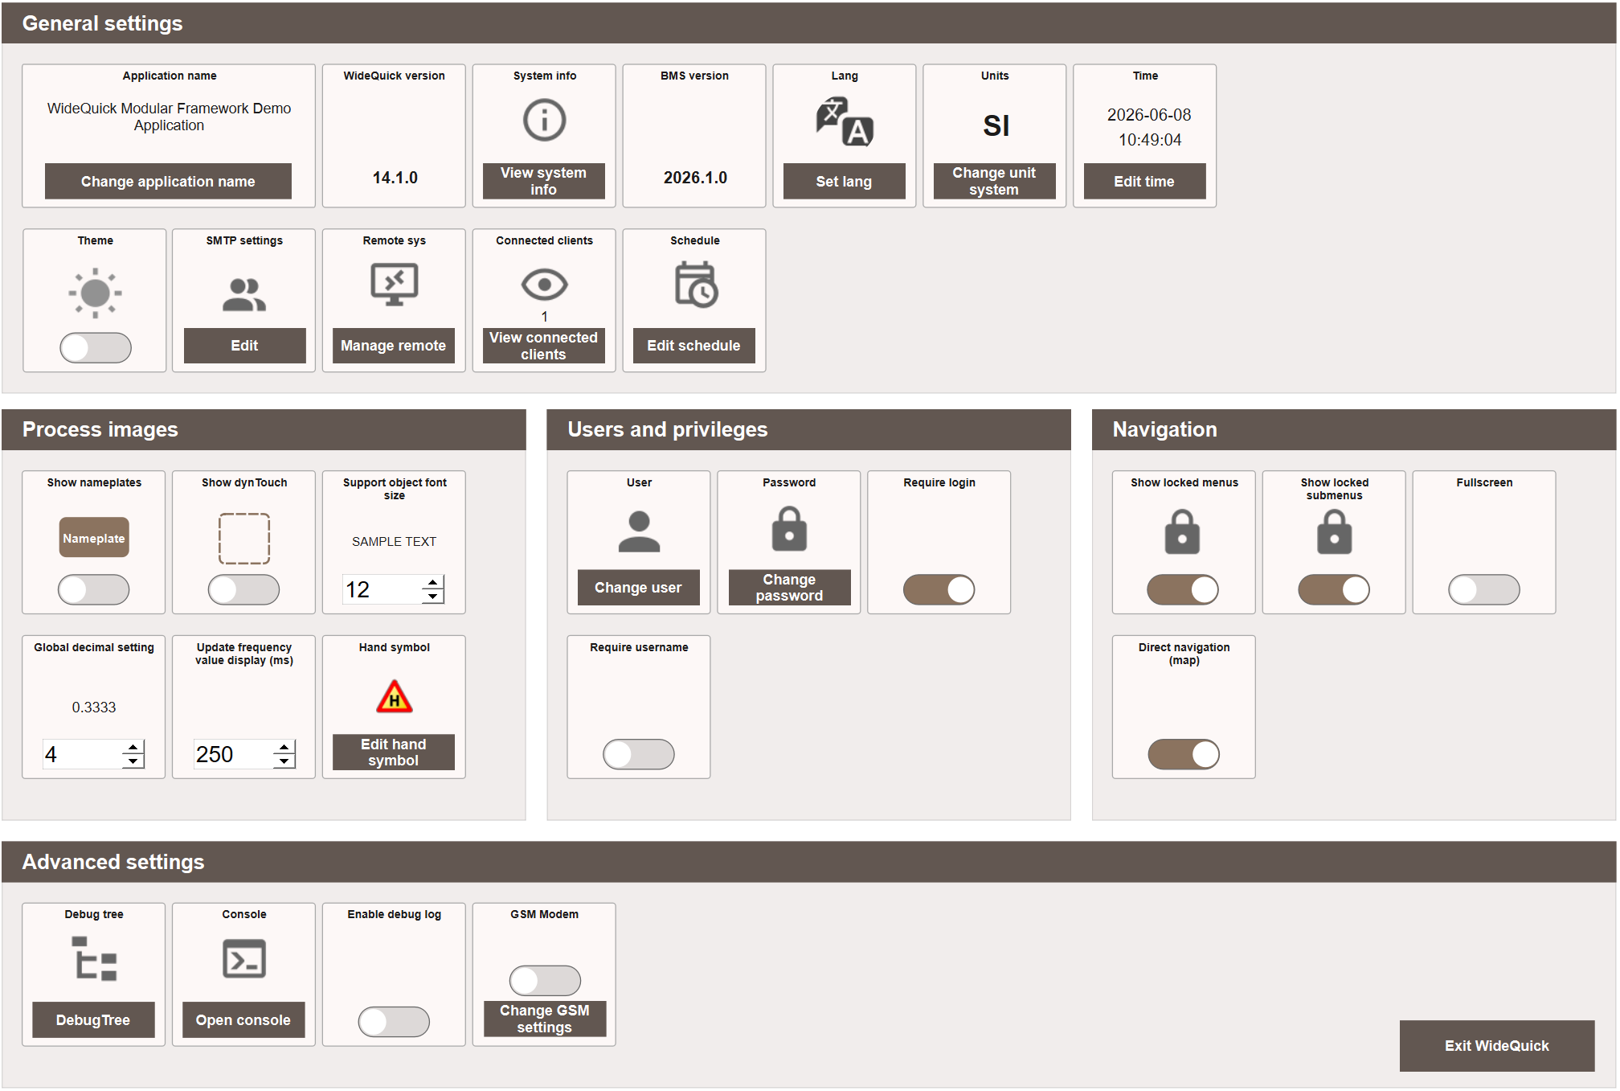This screenshot has height=1091, width=1620.
Task: Click the Debug tree hierarchy icon
Action: pyautogui.click(x=94, y=958)
